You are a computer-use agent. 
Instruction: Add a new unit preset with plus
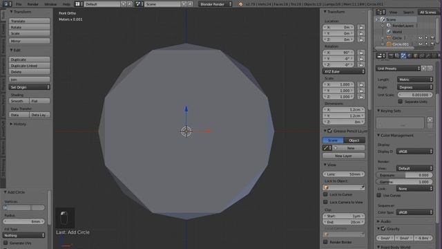423,68
